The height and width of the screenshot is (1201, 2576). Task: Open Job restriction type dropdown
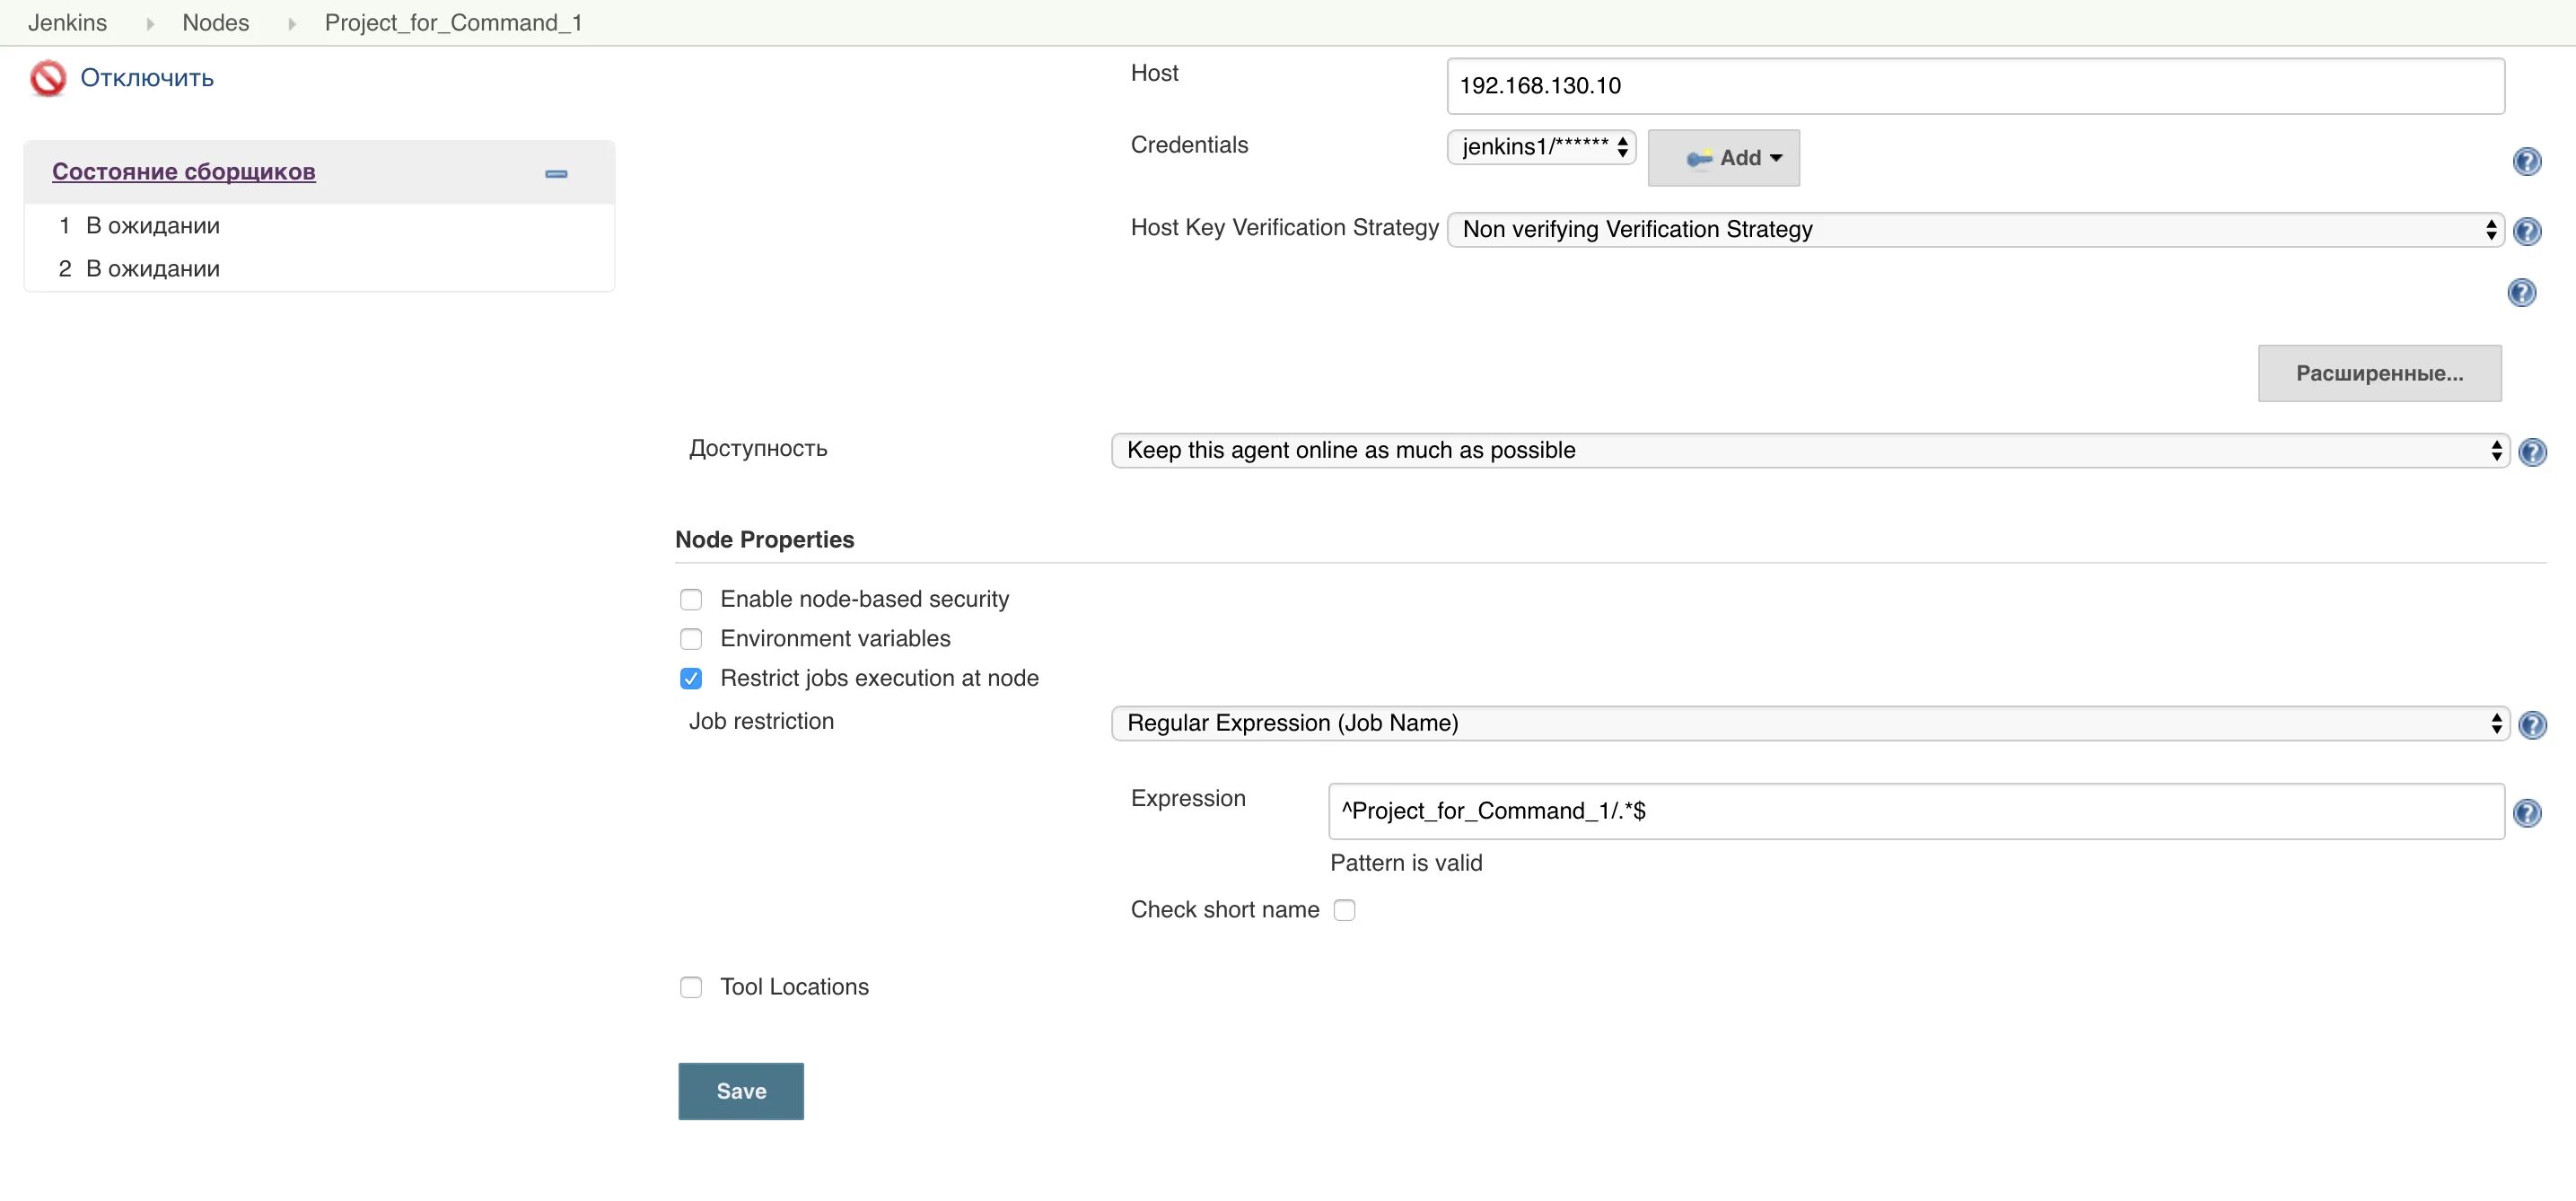(1810, 723)
